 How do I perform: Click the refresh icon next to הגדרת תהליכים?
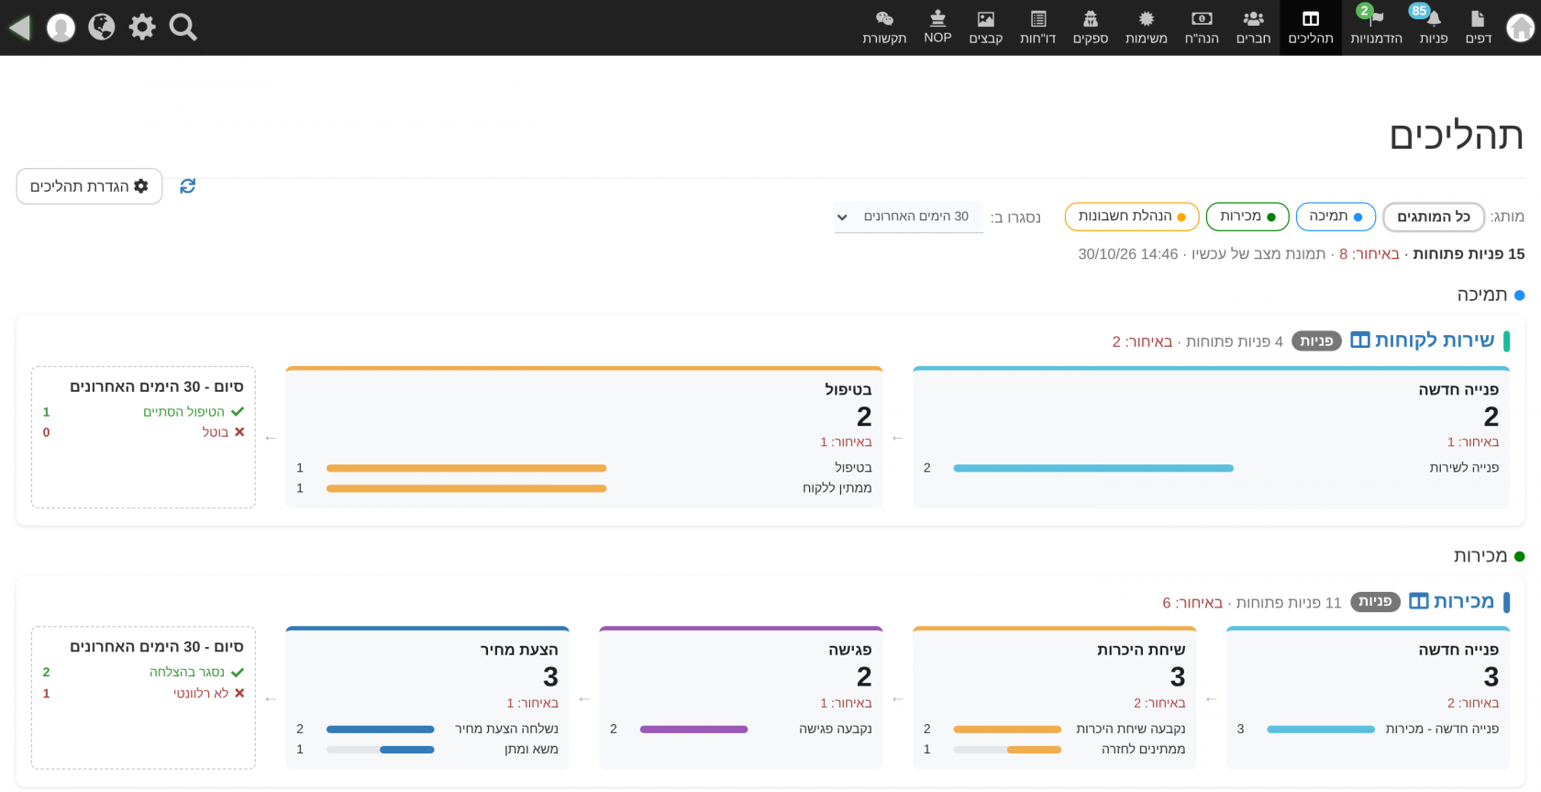(x=188, y=186)
